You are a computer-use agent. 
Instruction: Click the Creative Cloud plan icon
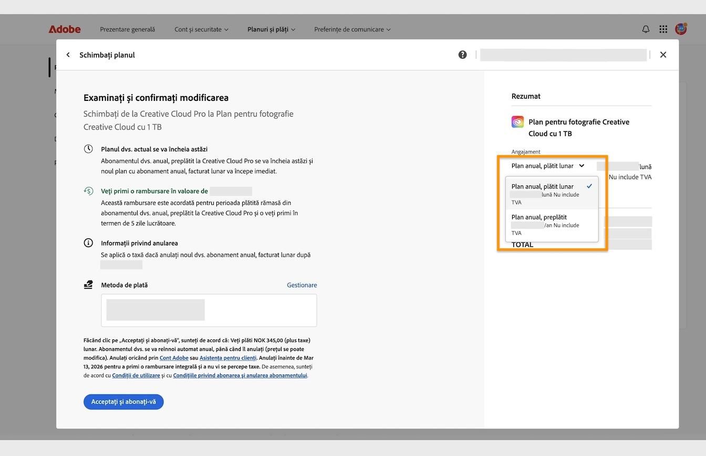[x=517, y=122]
